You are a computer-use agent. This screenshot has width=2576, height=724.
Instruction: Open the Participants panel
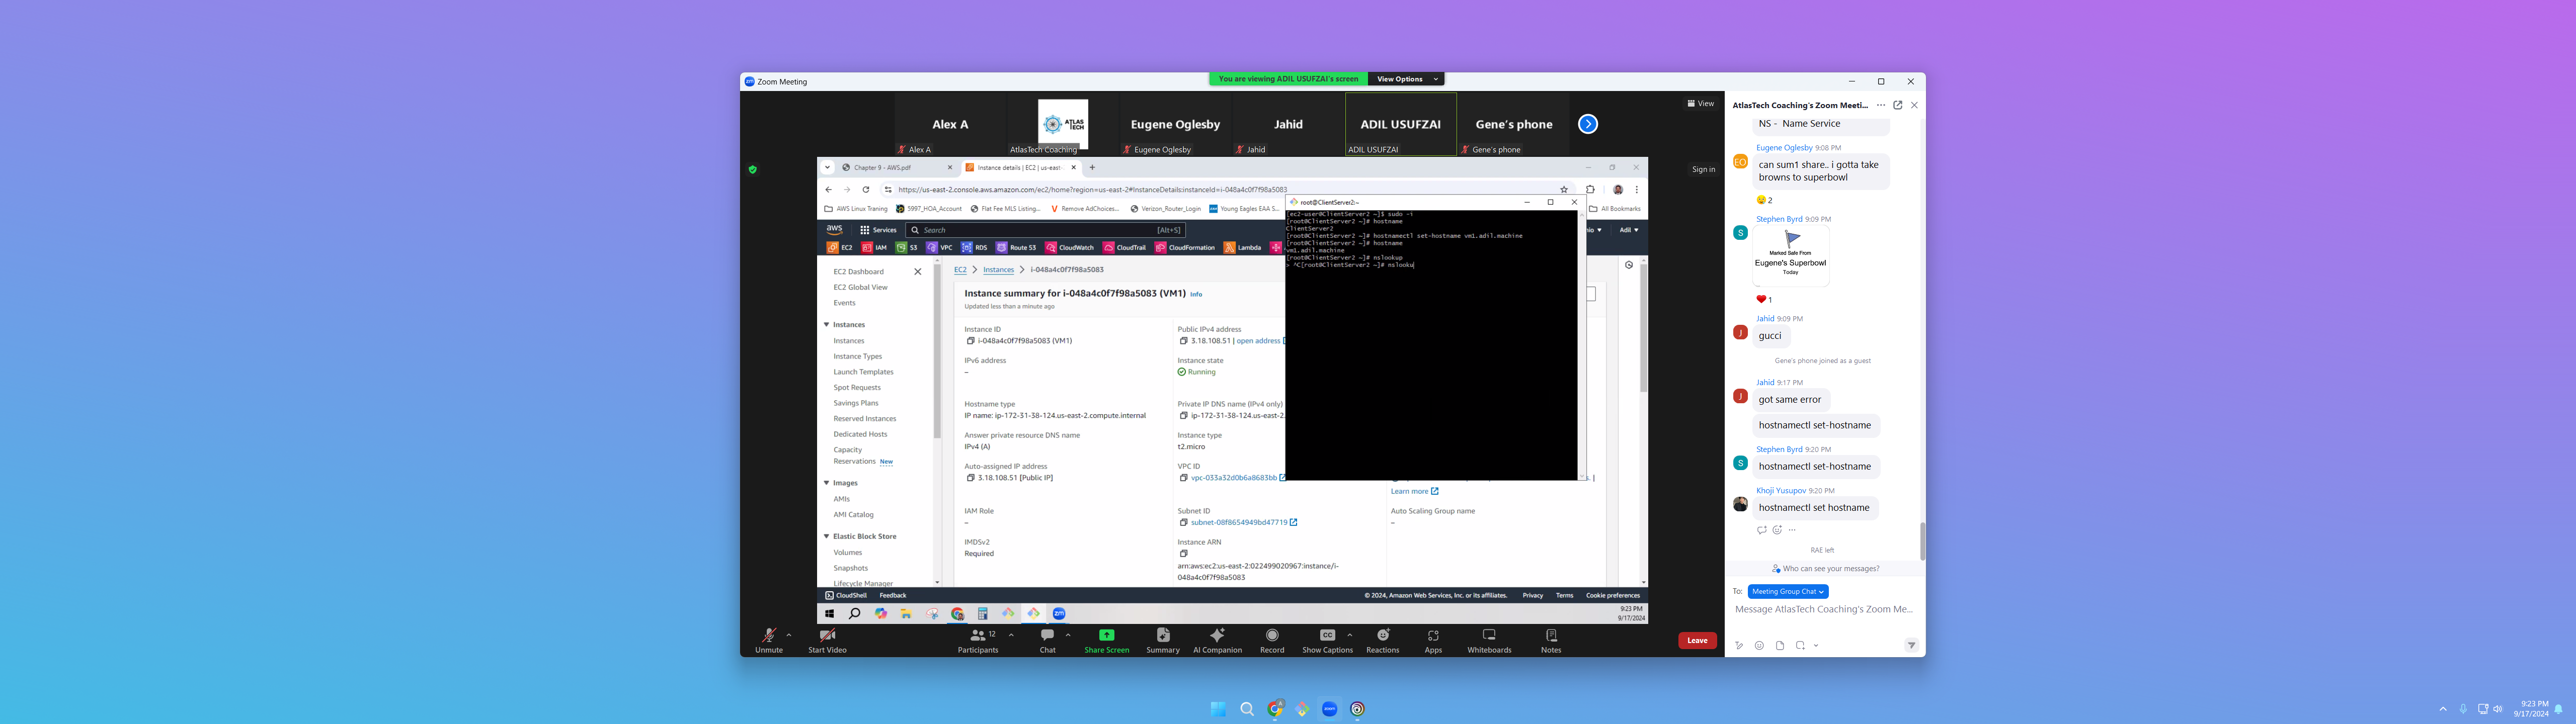pyautogui.click(x=977, y=636)
